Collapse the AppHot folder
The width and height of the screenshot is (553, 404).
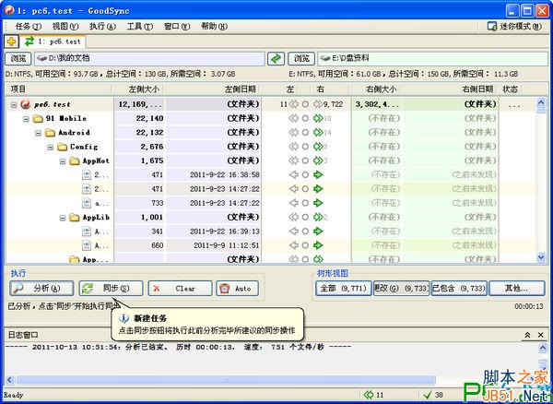click(63, 161)
